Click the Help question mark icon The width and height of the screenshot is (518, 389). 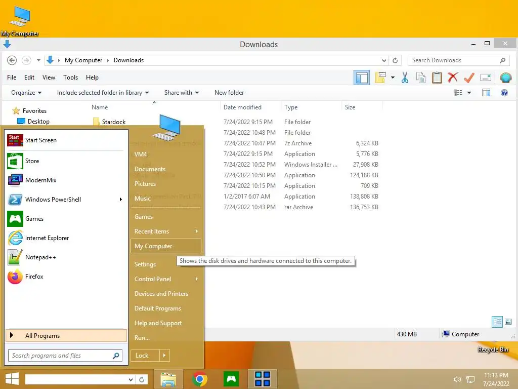click(x=504, y=93)
